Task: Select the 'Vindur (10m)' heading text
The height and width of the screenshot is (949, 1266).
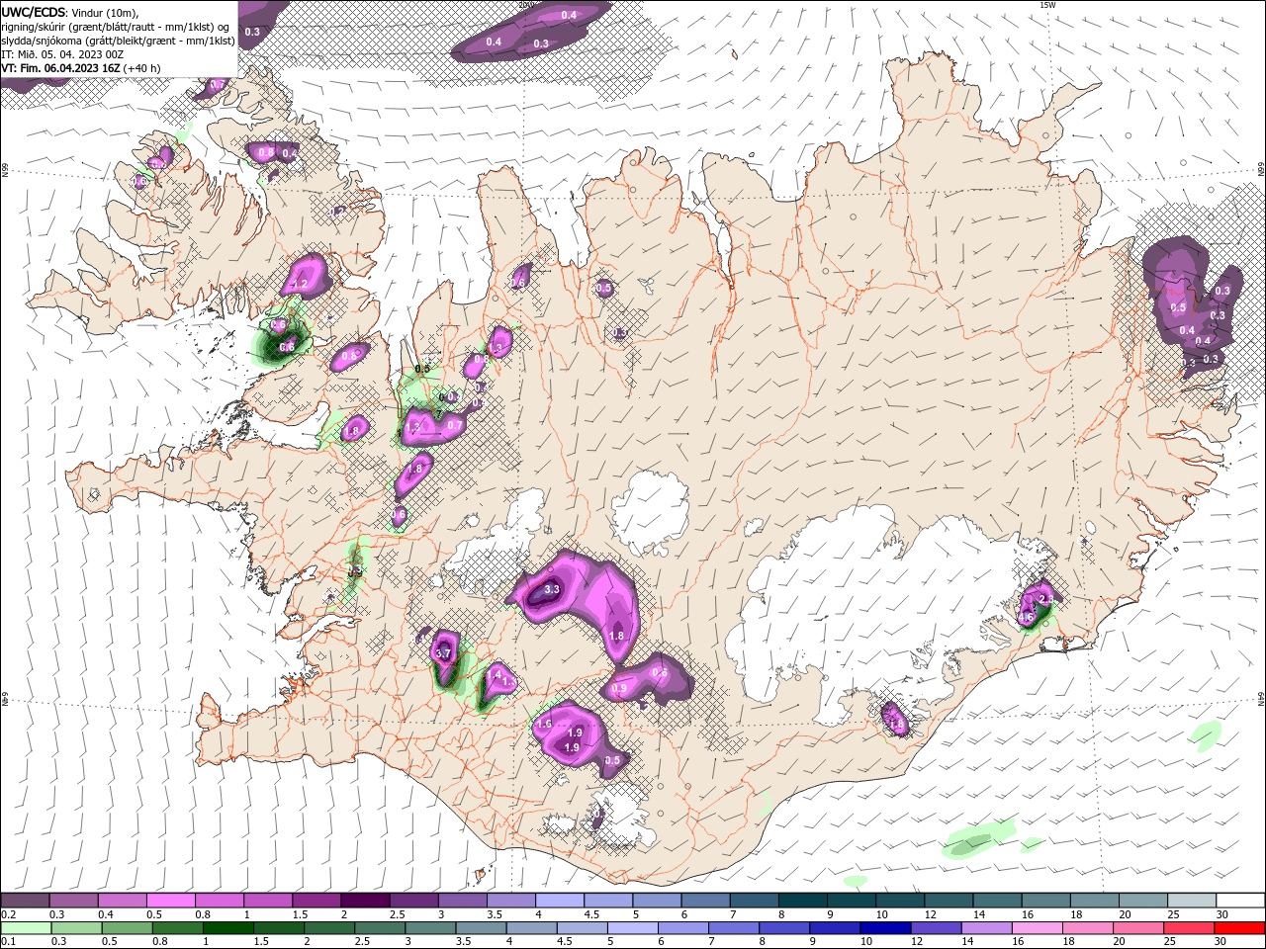Action: click(106, 12)
